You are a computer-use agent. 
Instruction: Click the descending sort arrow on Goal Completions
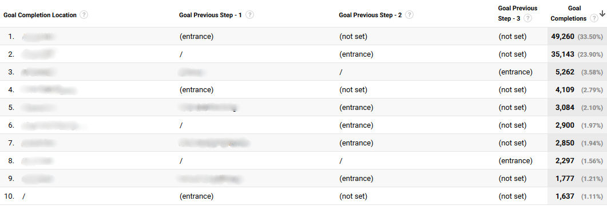click(602, 14)
